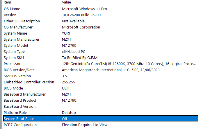Select the Embedded Controller Version row
Viewport: 219px width, 129px height.
(x=29, y=82)
